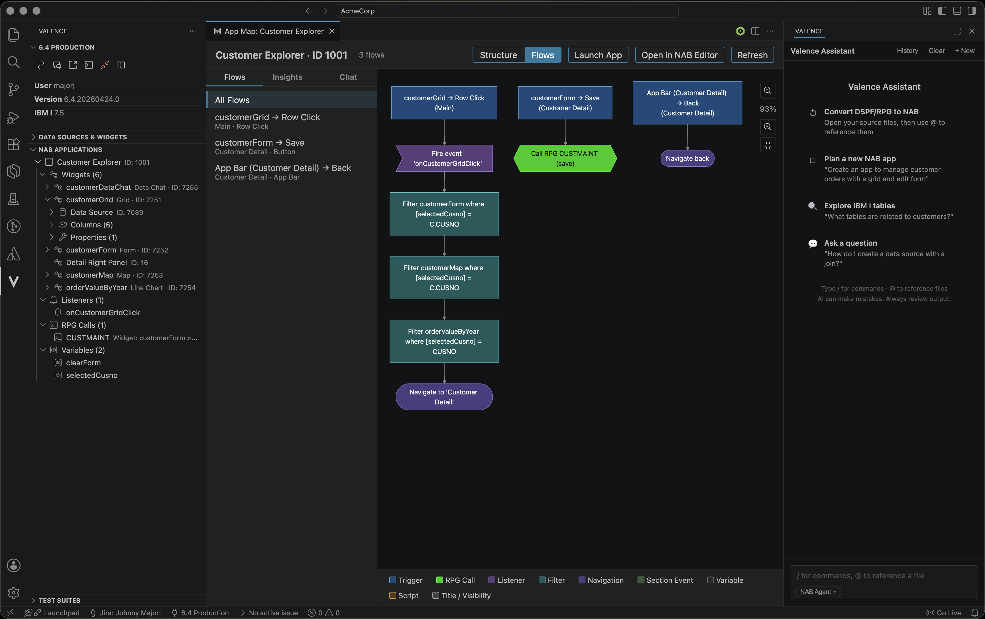
Task: Toggle the Variable legend filter
Action: [x=725, y=580]
